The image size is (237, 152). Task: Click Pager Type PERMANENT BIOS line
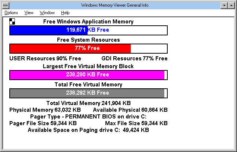[x=88, y=117]
